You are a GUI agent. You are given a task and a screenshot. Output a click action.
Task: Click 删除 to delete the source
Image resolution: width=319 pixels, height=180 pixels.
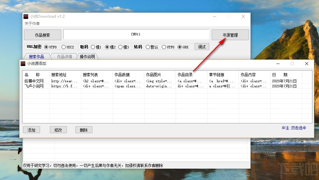pyautogui.click(x=84, y=130)
